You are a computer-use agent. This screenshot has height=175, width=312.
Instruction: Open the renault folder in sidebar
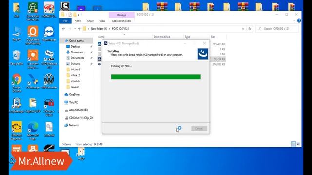point(75,87)
